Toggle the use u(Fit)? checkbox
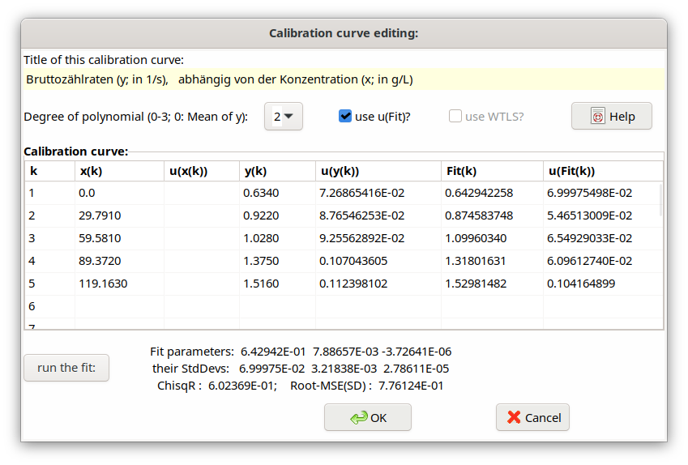The image size is (688, 465). [x=345, y=116]
